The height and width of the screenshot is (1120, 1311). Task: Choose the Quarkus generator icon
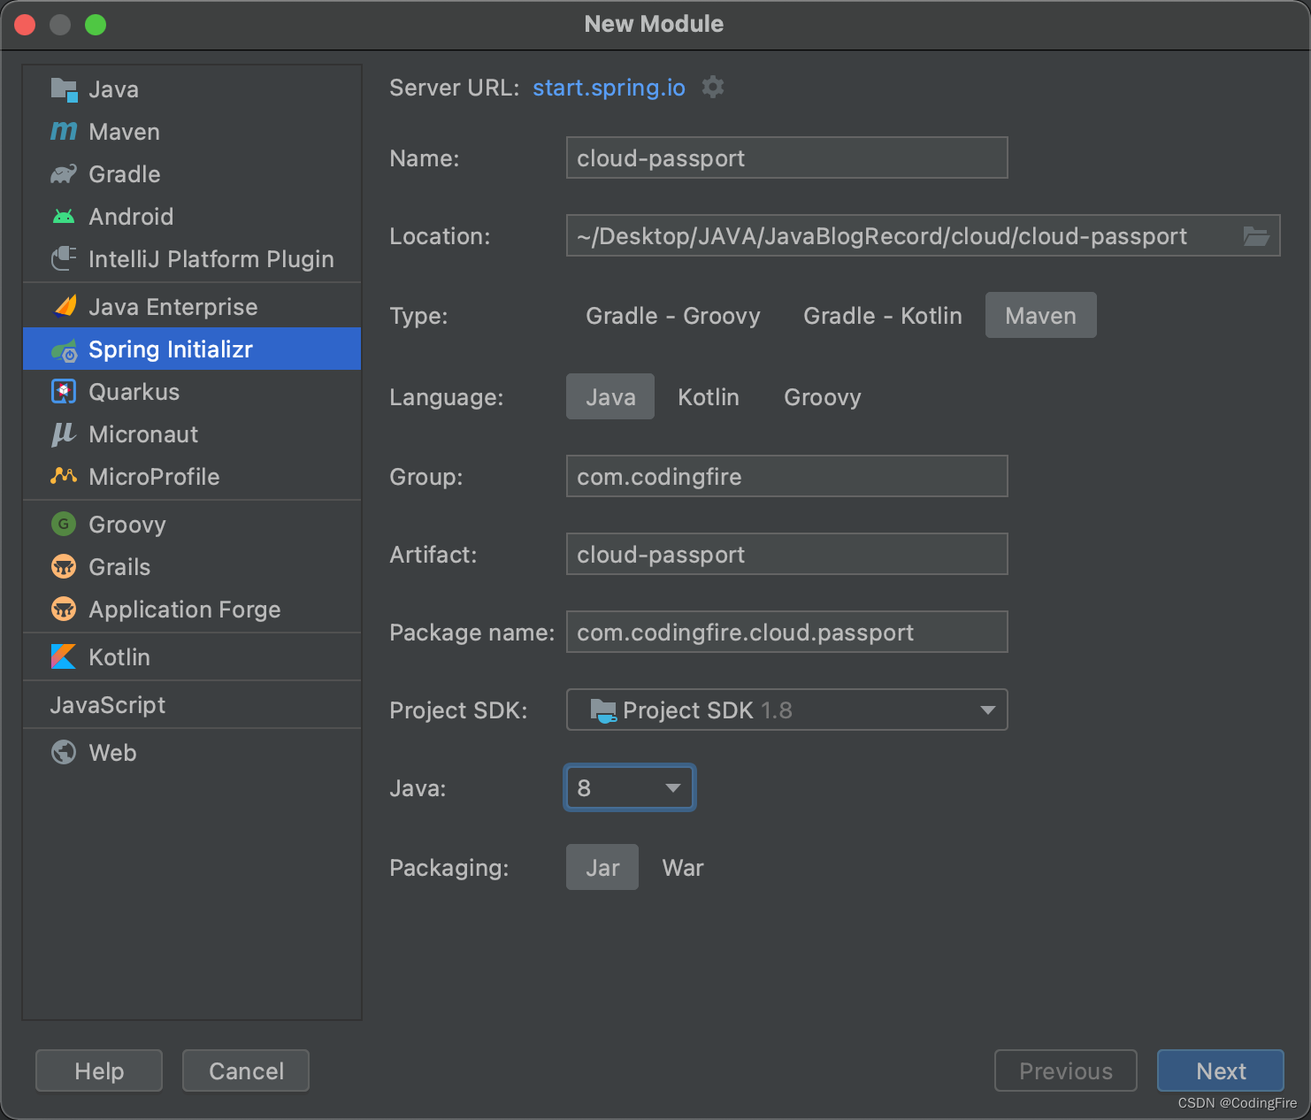pos(64,392)
